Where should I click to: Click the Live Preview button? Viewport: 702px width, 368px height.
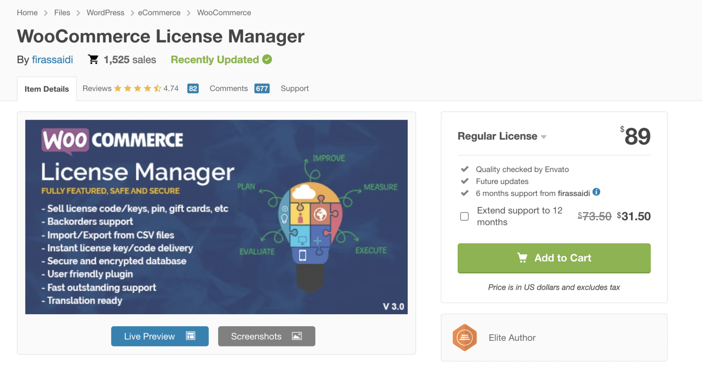160,336
